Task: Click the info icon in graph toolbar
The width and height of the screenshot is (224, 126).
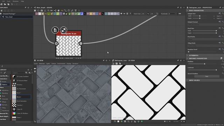Action: click(x=45, y=10)
